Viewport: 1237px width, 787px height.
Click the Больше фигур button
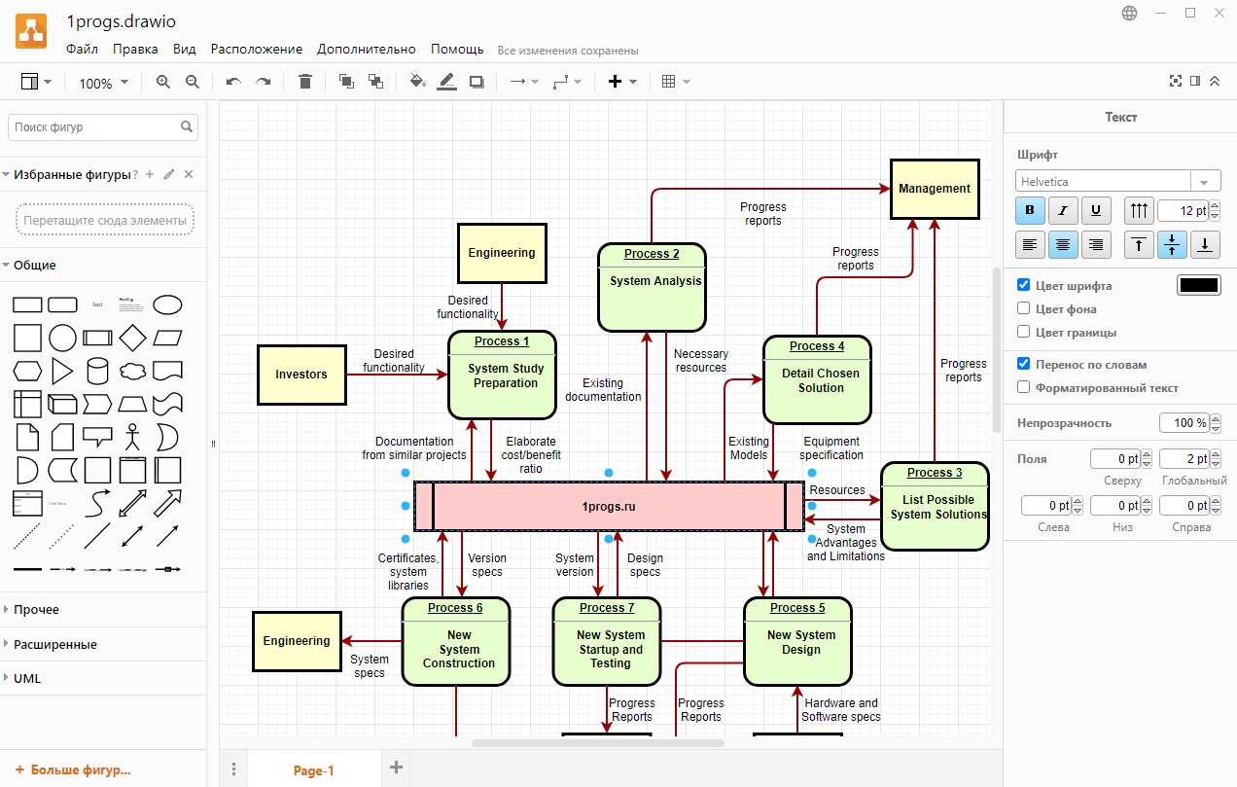pyautogui.click(x=72, y=769)
